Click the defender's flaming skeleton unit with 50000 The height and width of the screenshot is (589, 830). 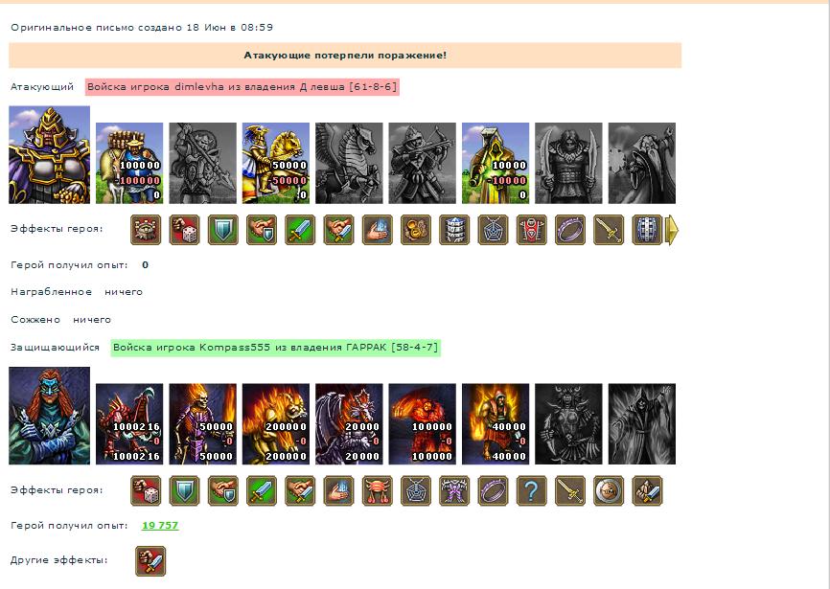coord(203,424)
